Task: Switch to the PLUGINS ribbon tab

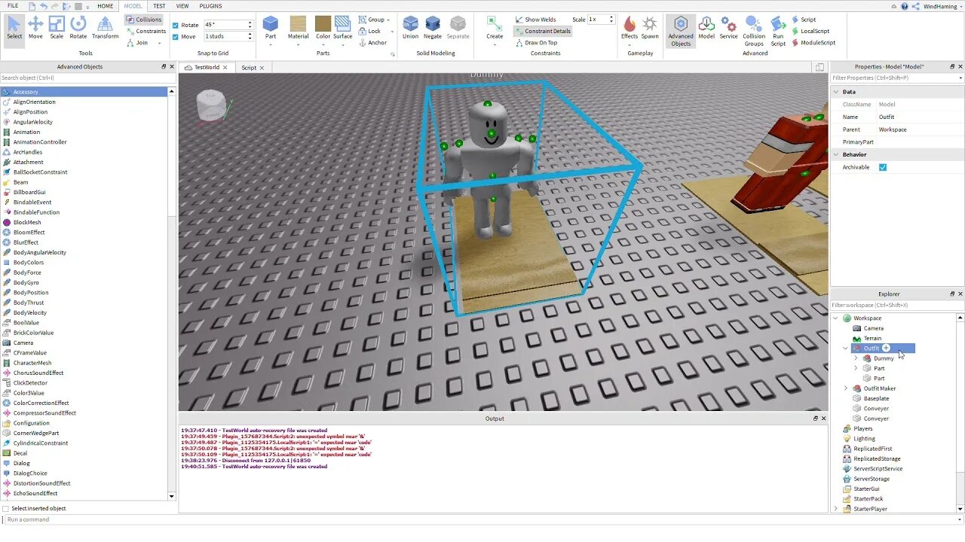Action: point(210,6)
